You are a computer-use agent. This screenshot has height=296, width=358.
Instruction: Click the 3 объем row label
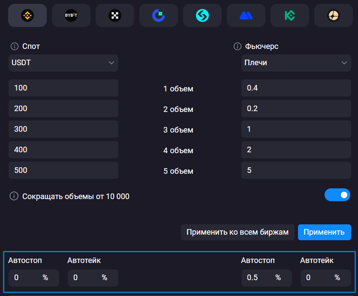tap(178, 130)
